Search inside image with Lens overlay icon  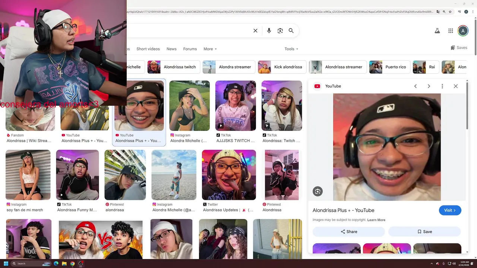click(x=318, y=191)
